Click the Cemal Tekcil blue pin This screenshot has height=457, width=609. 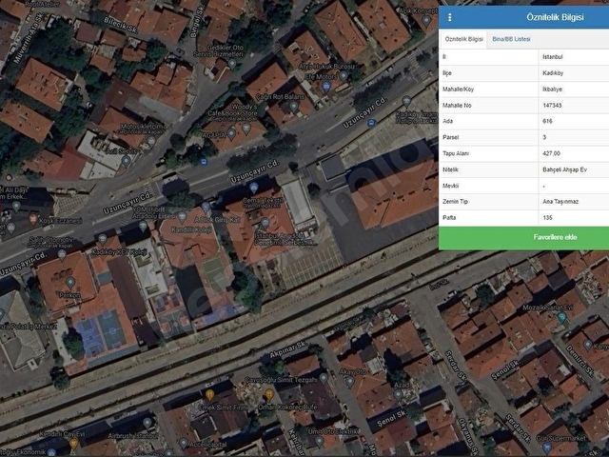point(254,188)
